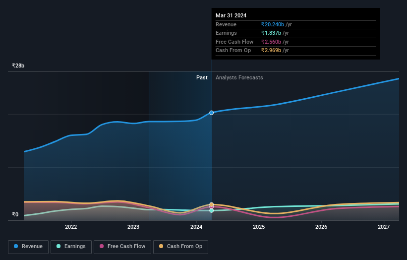Click the 2022 x-axis label
The width and height of the screenshot is (407, 260).
[71, 227]
